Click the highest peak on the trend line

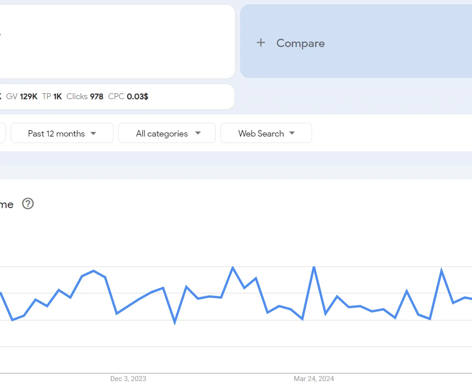pyautogui.click(x=233, y=268)
